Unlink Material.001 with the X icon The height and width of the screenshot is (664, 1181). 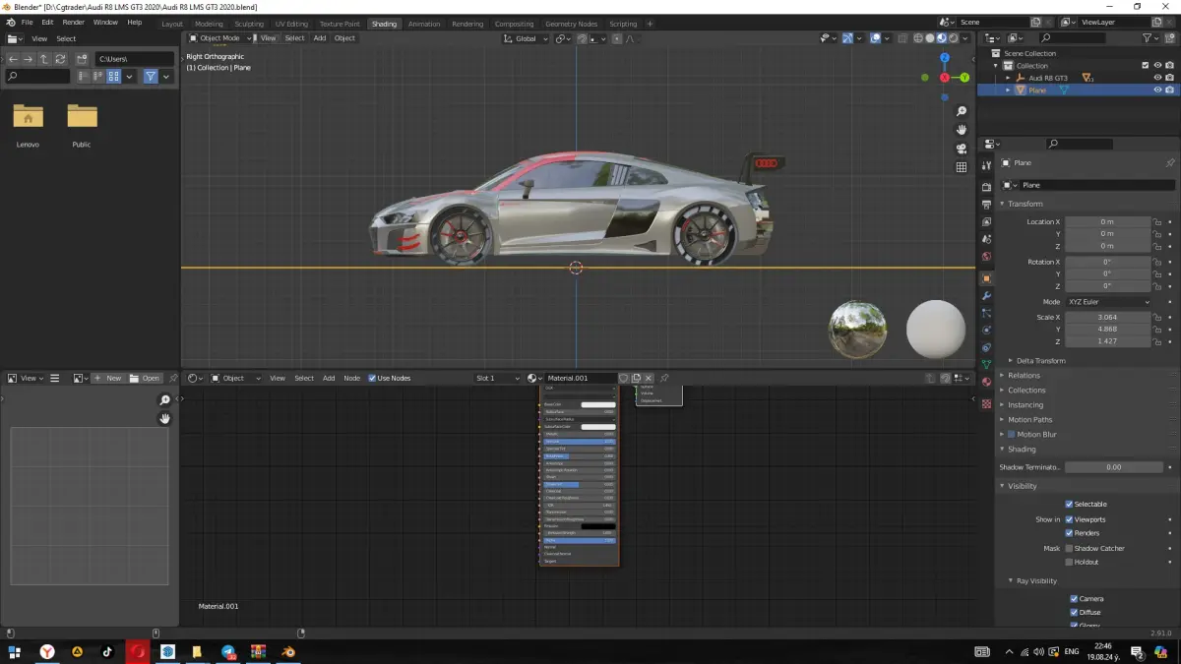click(x=649, y=378)
